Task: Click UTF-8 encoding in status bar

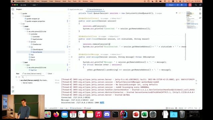Action: pyautogui.click(x=190, y=108)
